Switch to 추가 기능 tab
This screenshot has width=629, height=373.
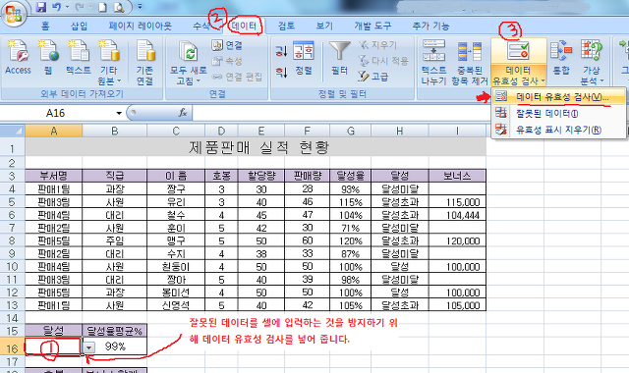click(430, 27)
